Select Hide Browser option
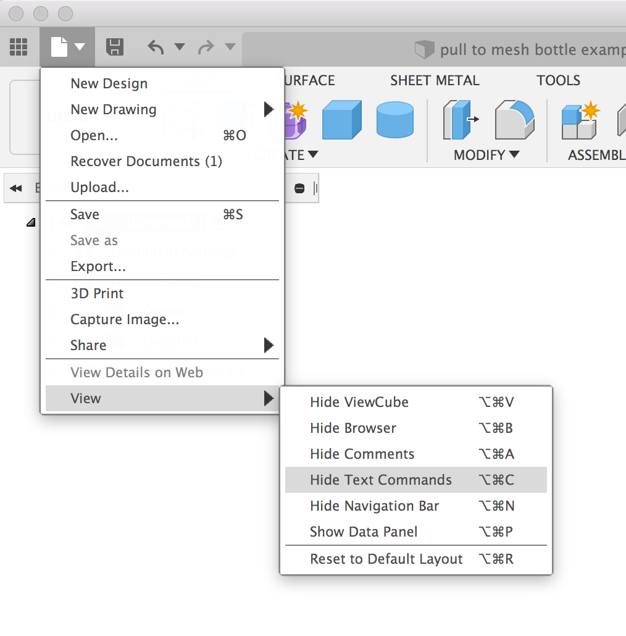Screen dimensions: 626x636 pos(416,428)
